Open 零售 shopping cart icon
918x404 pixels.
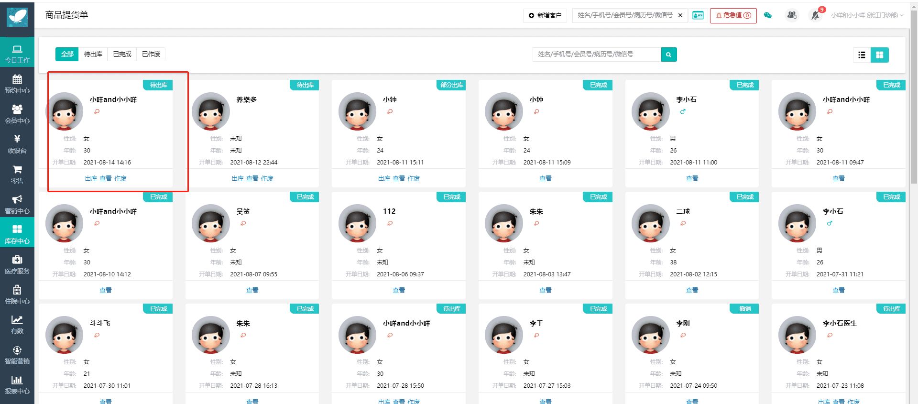pos(17,174)
